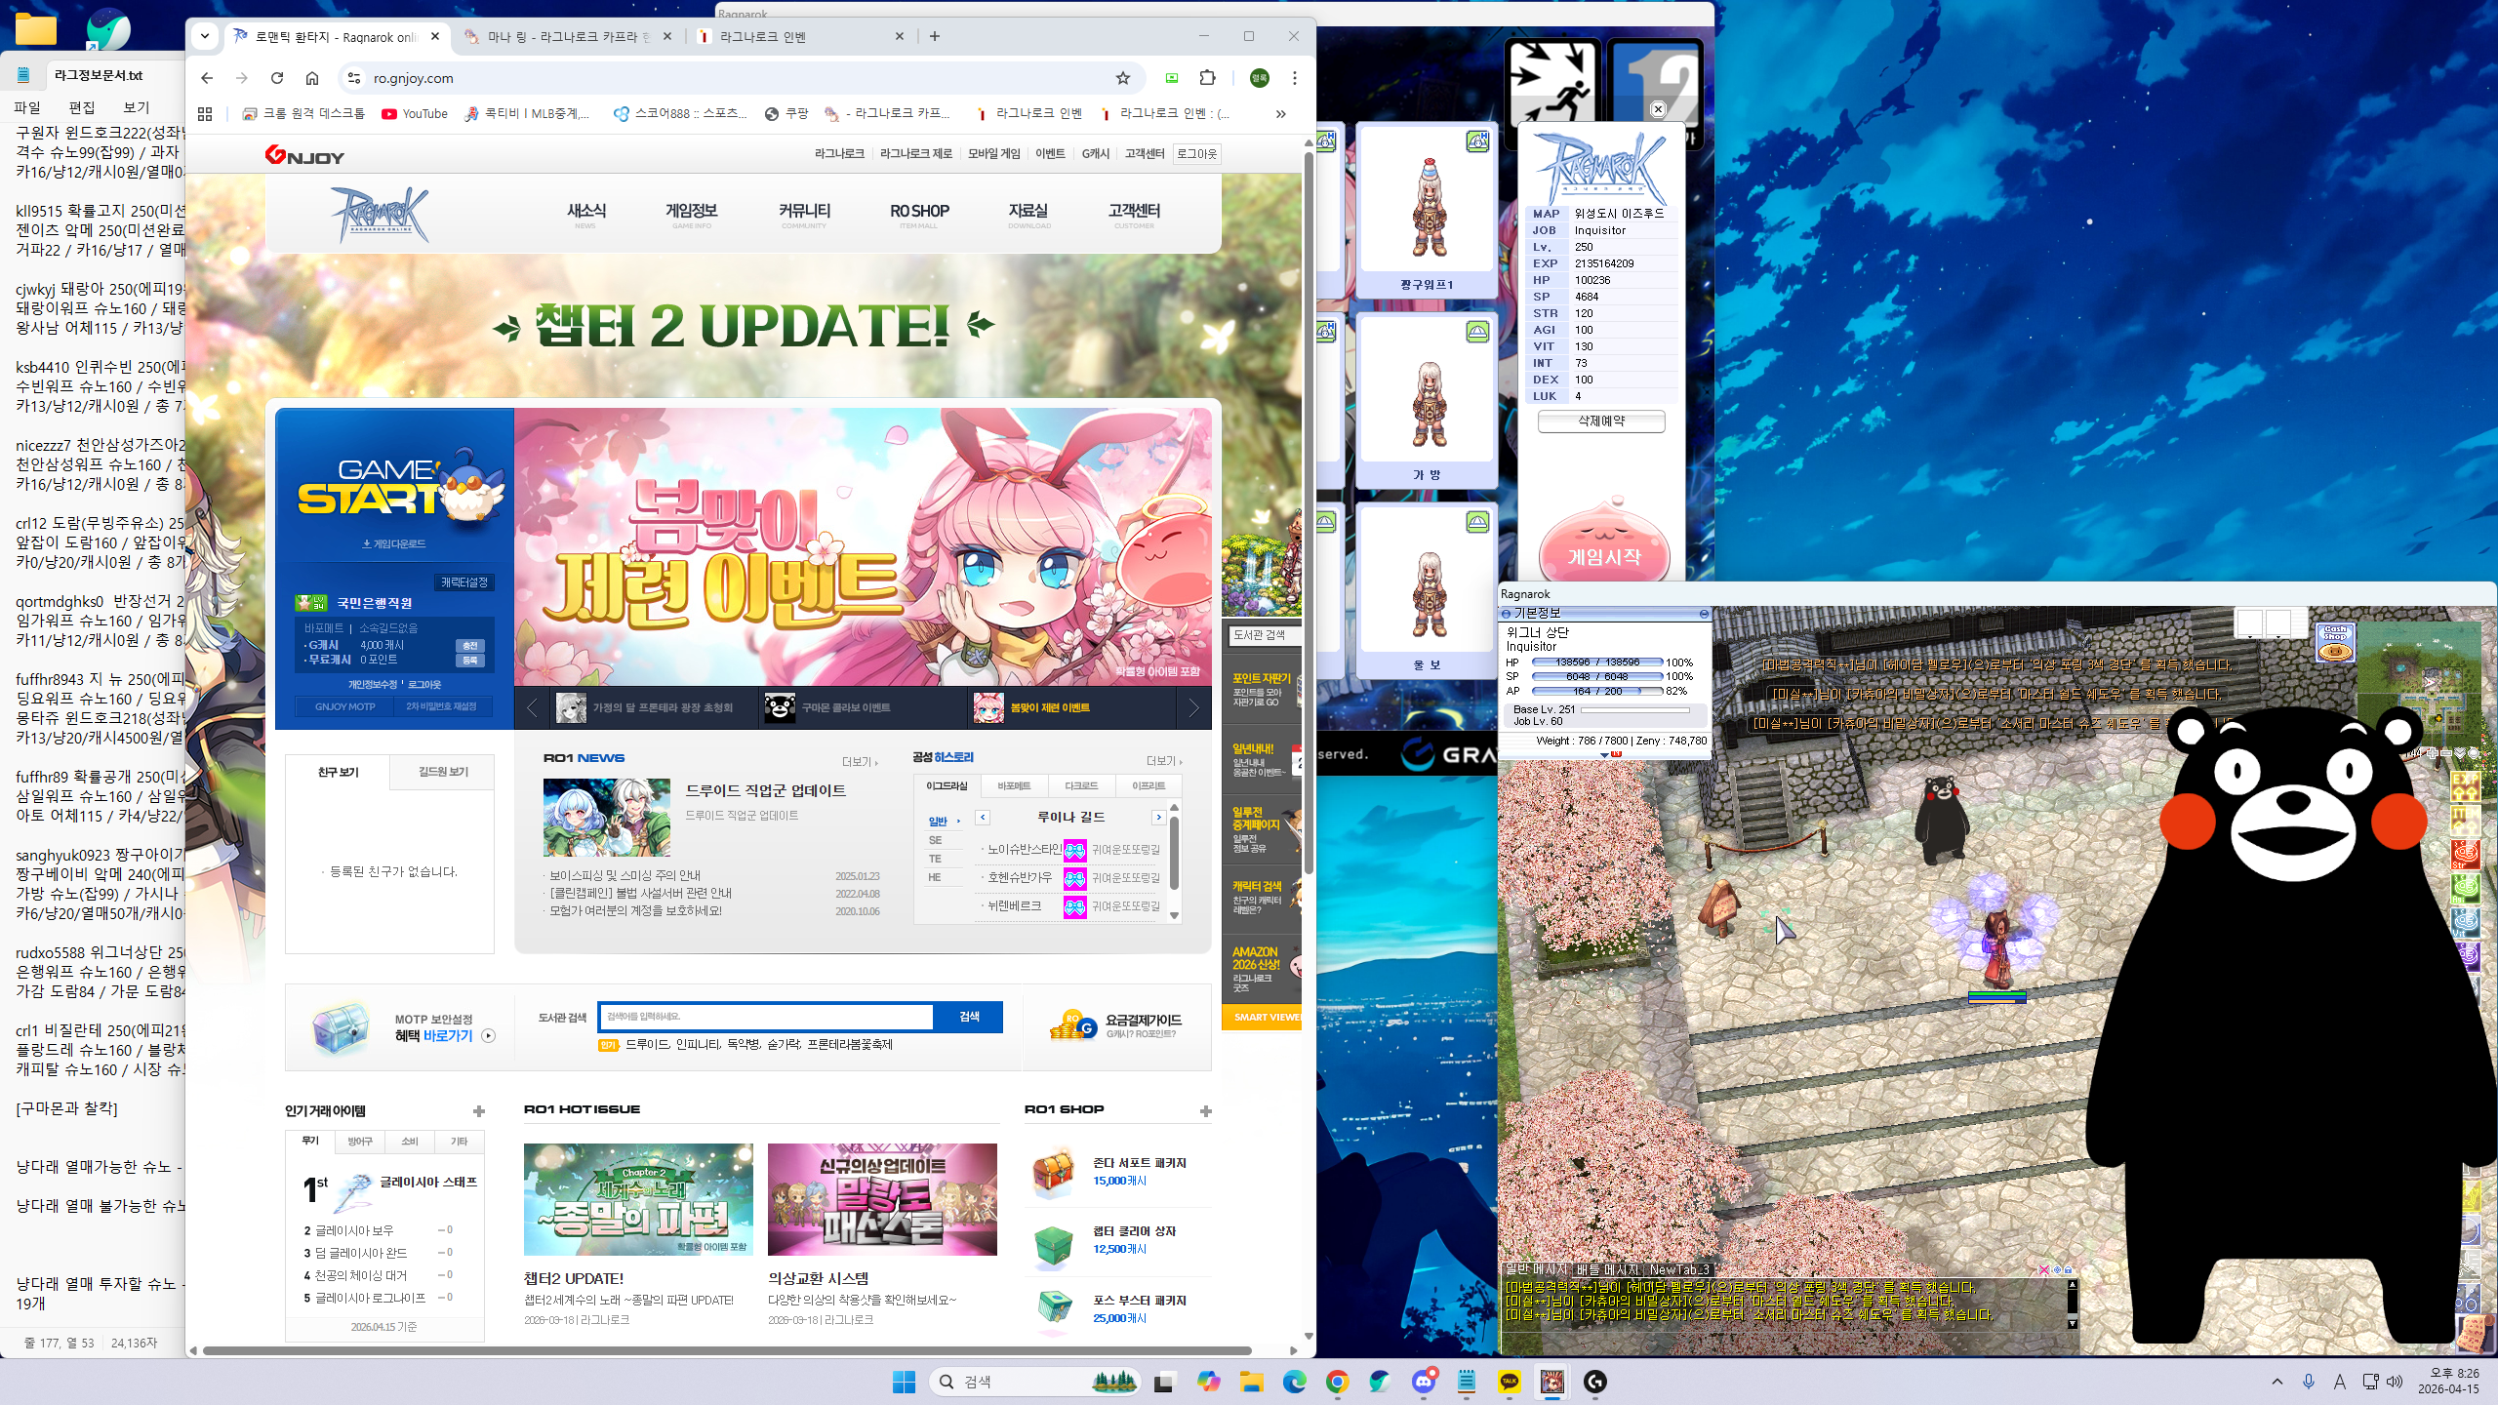Screen dimensions: 2498x1405
Task: Open the 커뮤니티 menu
Action: pos(804,212)
